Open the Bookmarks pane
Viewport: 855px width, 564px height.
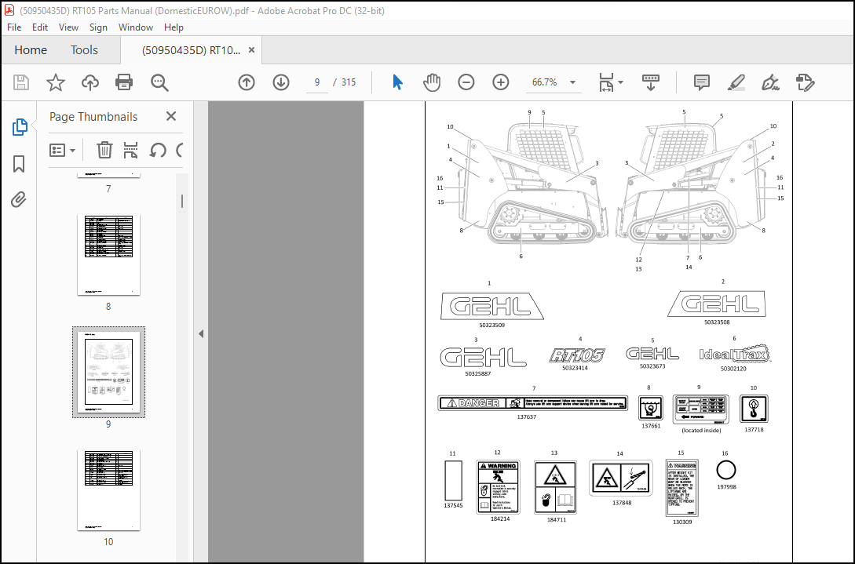pos(19,163)
